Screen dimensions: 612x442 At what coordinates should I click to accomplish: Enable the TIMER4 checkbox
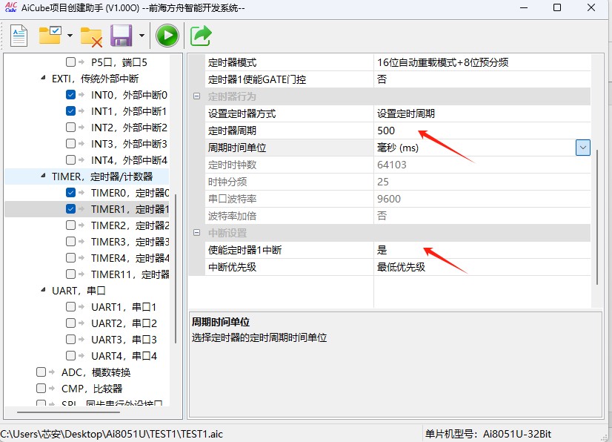coord(70,257)
